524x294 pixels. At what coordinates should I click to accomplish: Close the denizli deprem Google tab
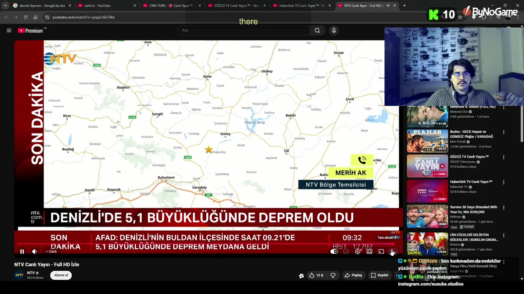point(70,6)
